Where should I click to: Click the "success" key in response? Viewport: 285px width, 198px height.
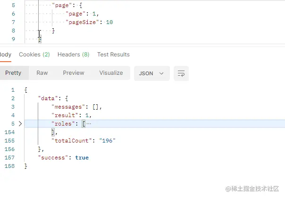(x=53, y=158)
